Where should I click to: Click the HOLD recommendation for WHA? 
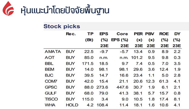point(72,105)
